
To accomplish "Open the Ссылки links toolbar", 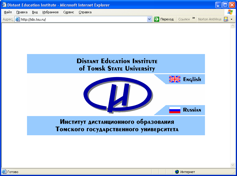I will click(184, 19).
